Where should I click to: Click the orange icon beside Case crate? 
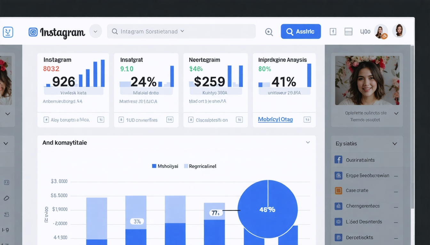[x=338, y=191]
